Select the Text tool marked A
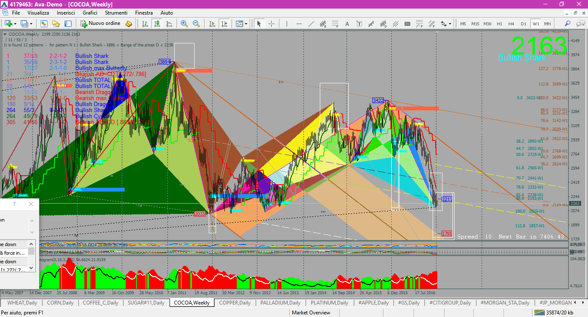 pyautogui.click(x=347, y=24)
